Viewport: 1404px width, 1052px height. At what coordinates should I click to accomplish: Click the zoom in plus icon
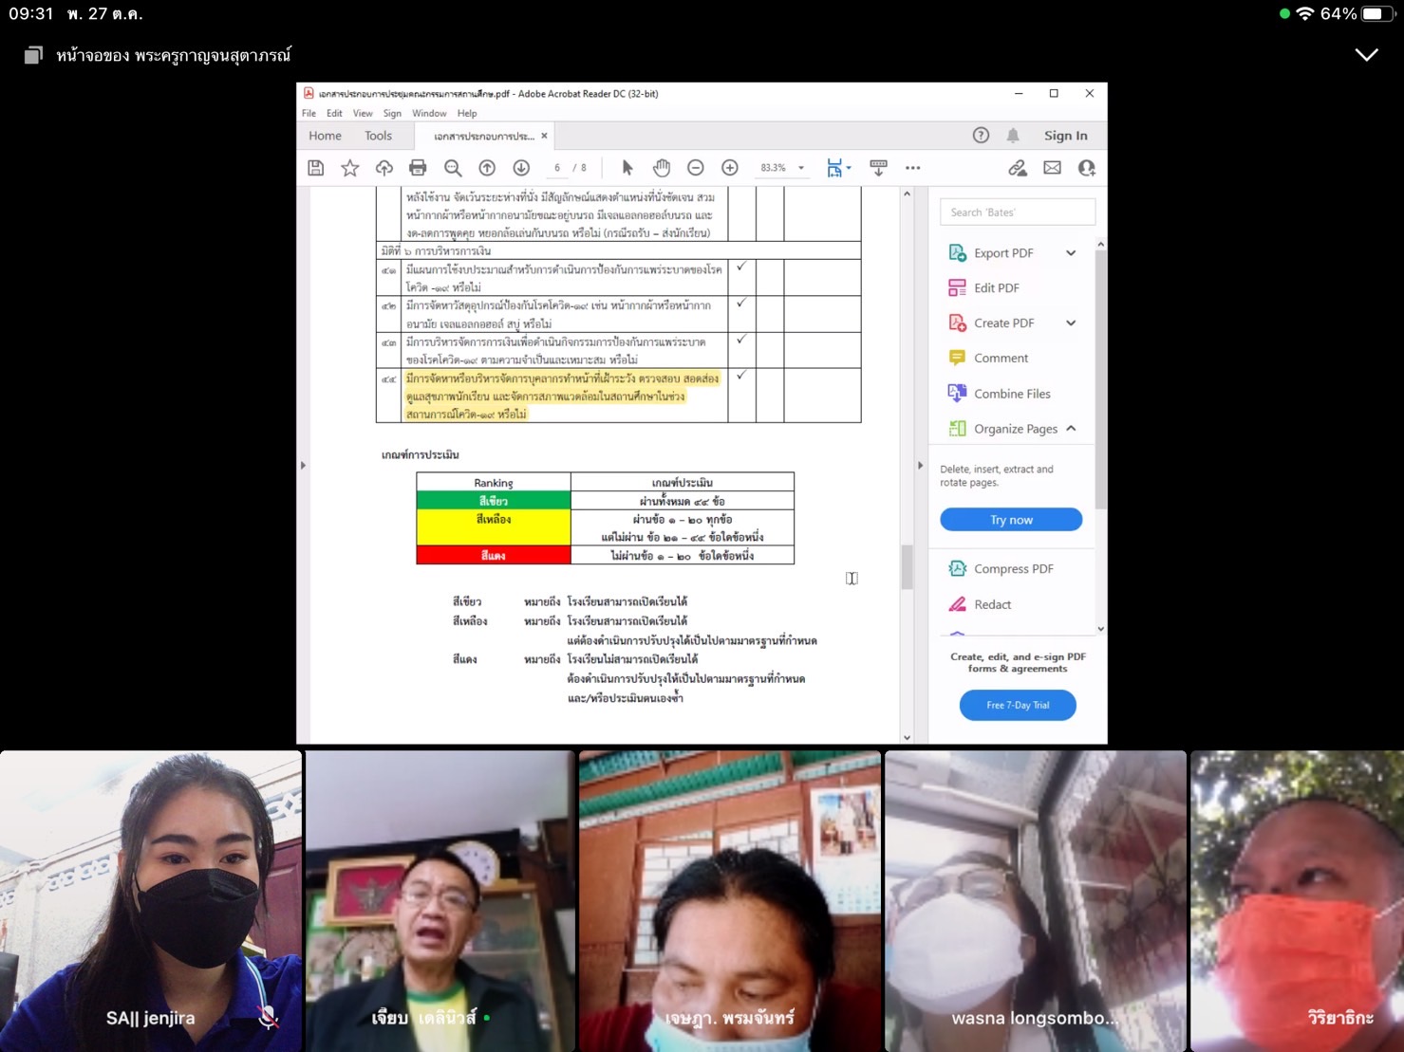[x=730, y=168]
